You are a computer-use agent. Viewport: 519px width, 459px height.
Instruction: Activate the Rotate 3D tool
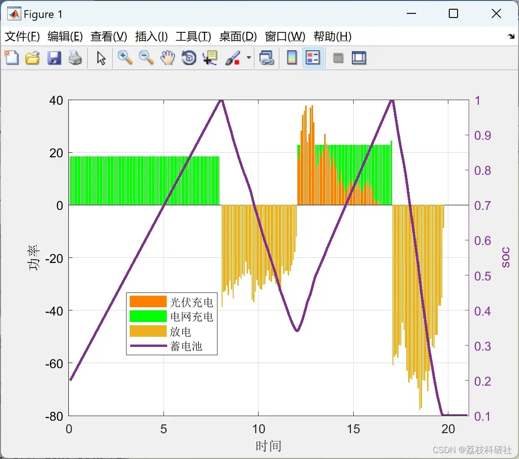189,58
